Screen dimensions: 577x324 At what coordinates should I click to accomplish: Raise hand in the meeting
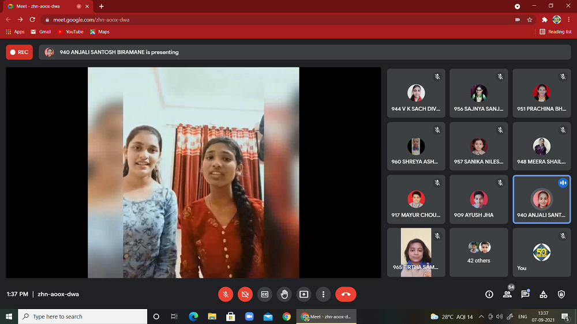284,294
